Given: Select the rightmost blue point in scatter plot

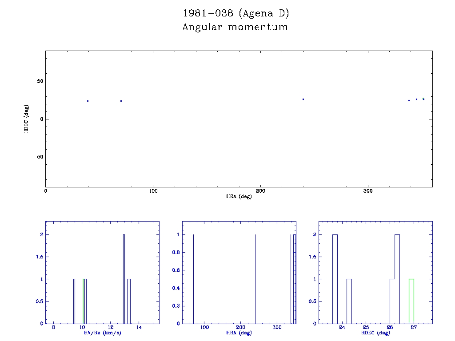Looking at the screenshot, I should coord(423,99).
